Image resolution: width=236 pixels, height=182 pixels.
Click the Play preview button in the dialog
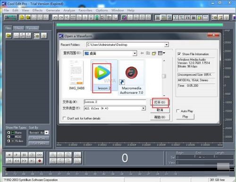pyautogui.click(x=185, y=117)
